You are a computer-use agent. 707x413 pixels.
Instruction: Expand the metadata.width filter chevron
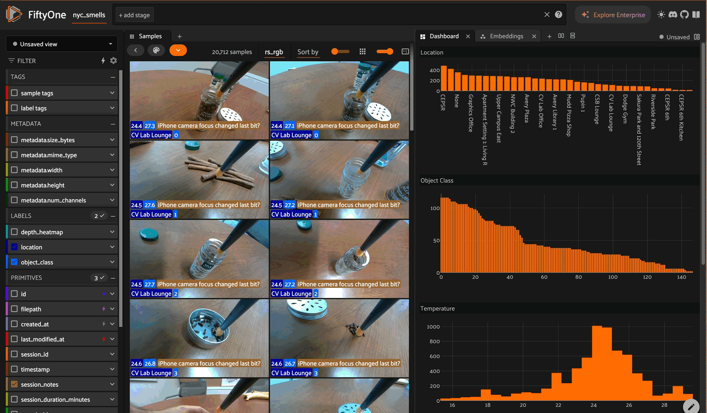click(x=112, y=170)
